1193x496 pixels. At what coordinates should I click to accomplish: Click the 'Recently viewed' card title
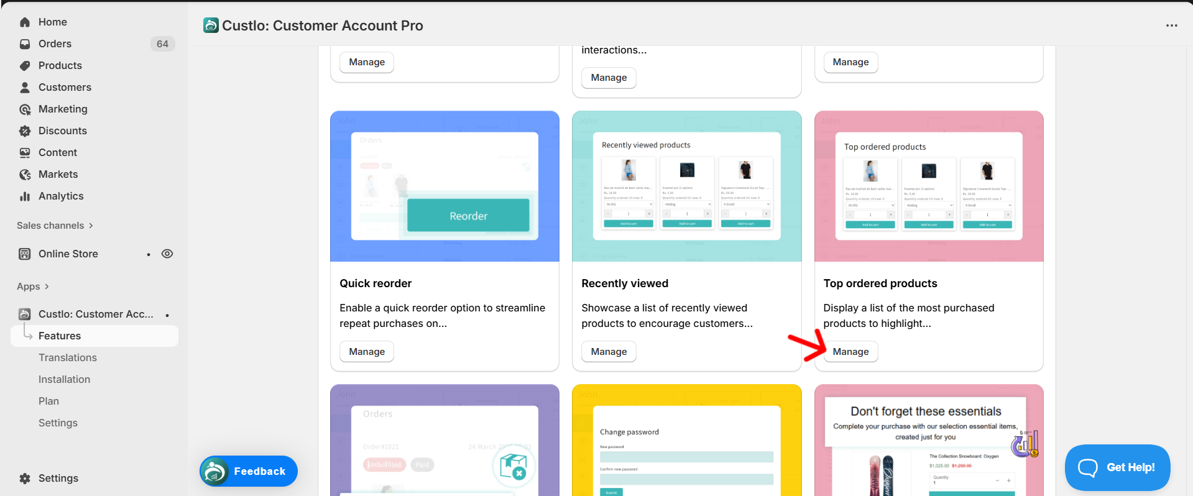point(625,283)
